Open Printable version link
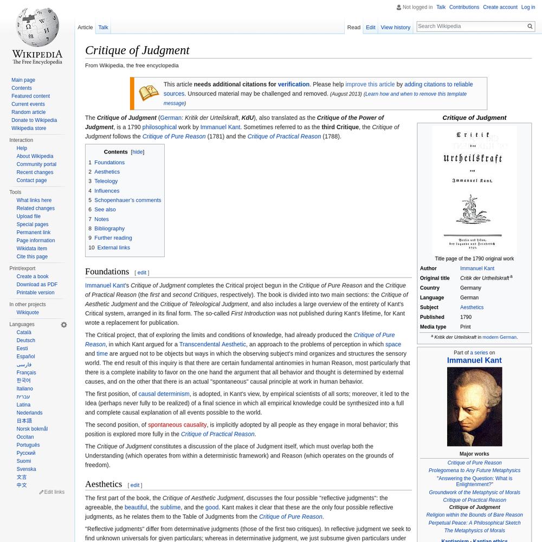Screen dimensions: 542x542 click(35, 293)
